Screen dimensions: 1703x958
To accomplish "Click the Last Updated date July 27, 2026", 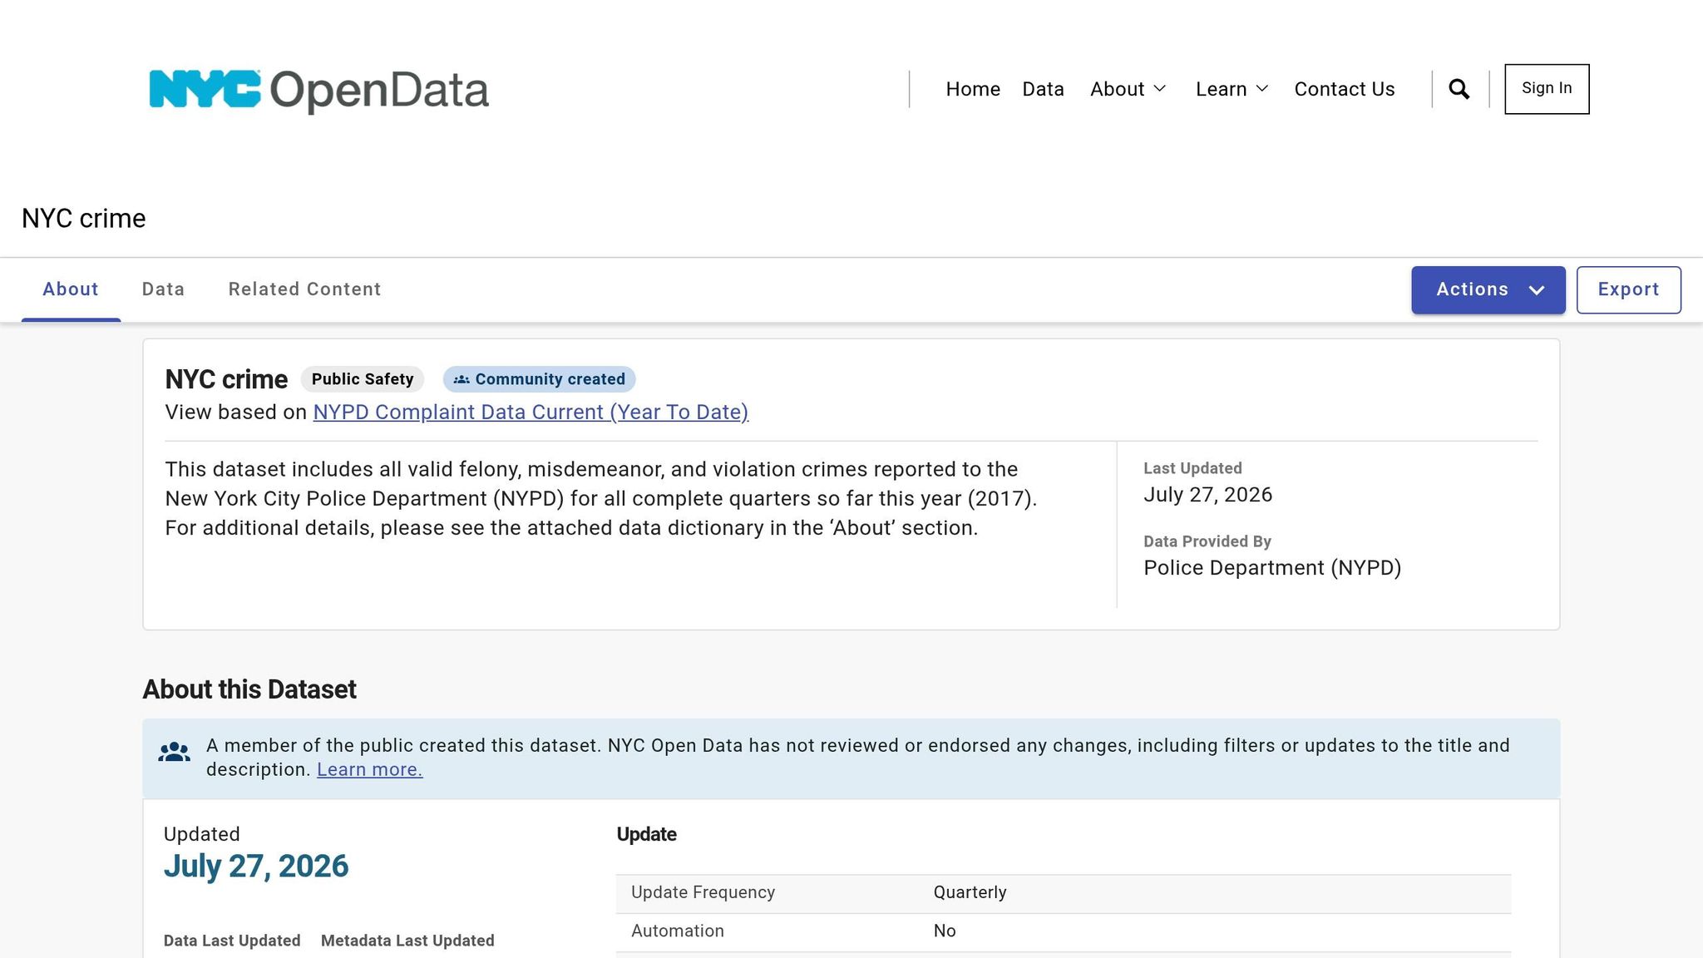I will pos(1207,495).
